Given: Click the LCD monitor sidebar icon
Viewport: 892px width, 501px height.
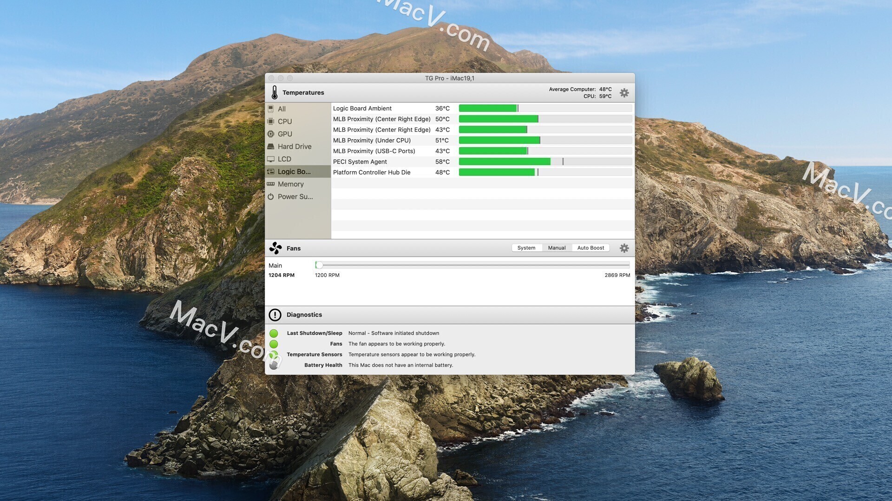Looking at the screenshot, I should coord(271,159).
